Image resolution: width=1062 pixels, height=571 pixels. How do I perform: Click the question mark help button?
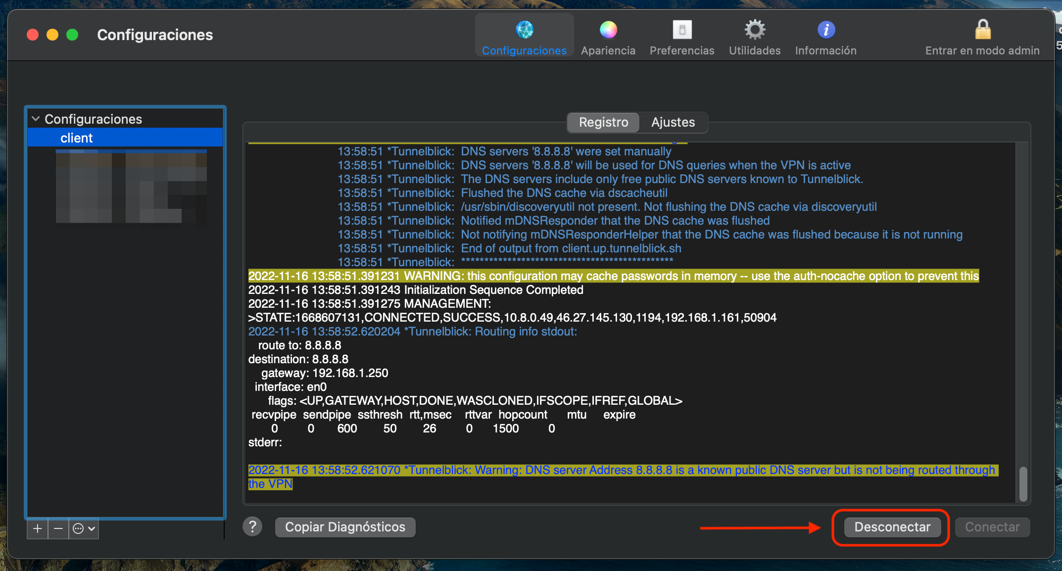point(252,527)
